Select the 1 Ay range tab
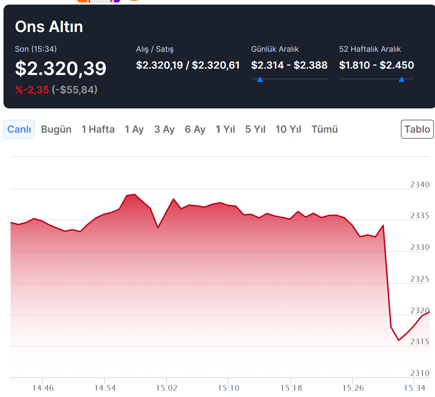The height and width of the screenshot is (397, 435). tap(134, 129)
